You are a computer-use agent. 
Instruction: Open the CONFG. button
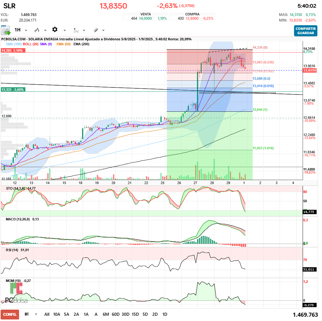coord(10,315)
